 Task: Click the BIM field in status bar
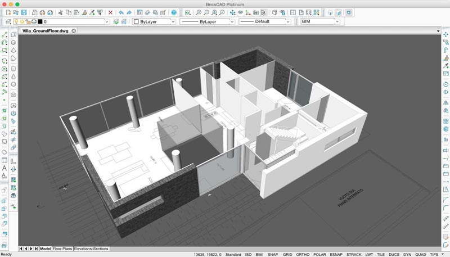(259, 254)
